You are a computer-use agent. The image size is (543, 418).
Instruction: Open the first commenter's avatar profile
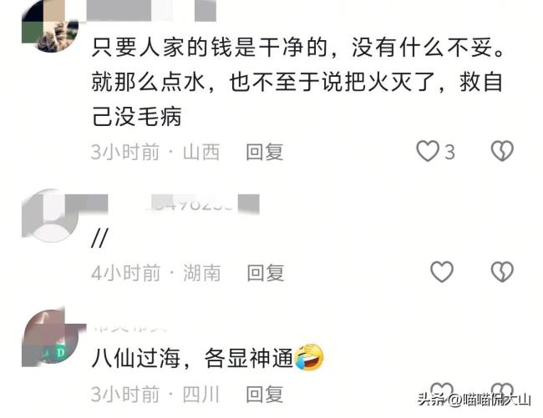50,26
